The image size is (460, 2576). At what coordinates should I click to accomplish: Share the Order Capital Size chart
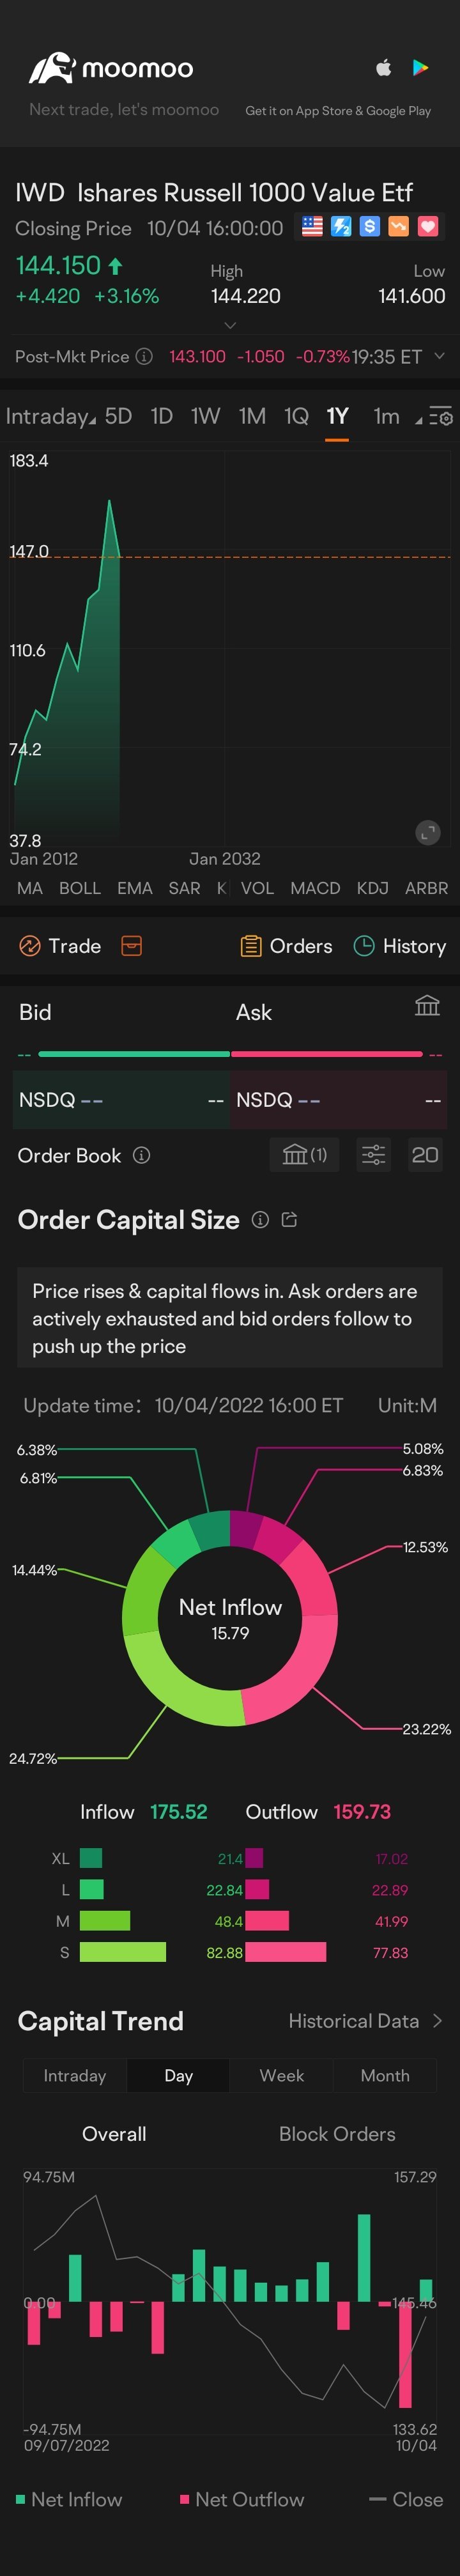290,1220
